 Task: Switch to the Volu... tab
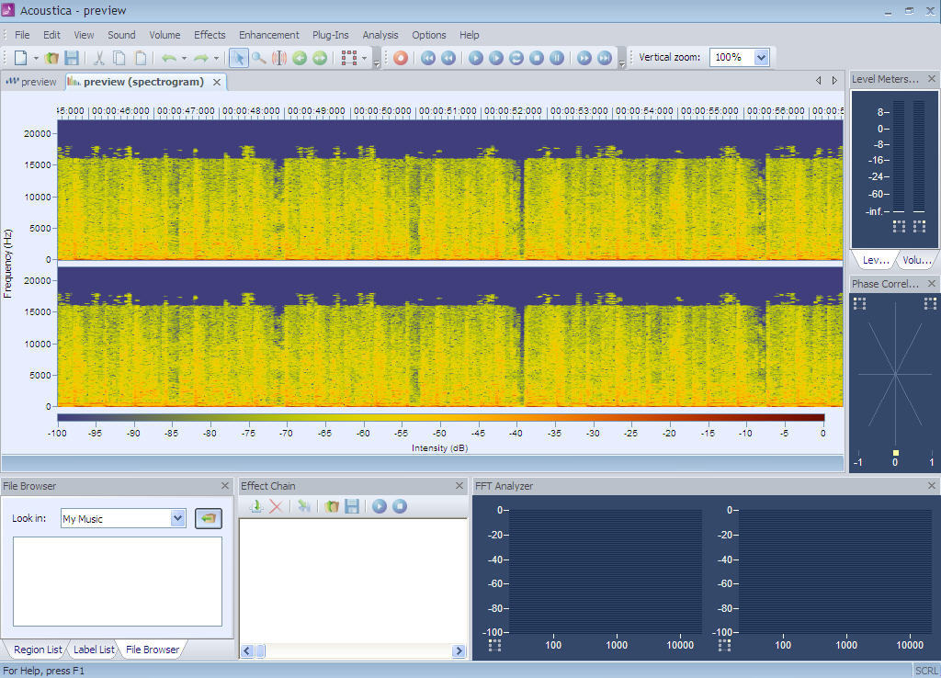point(916,260)
